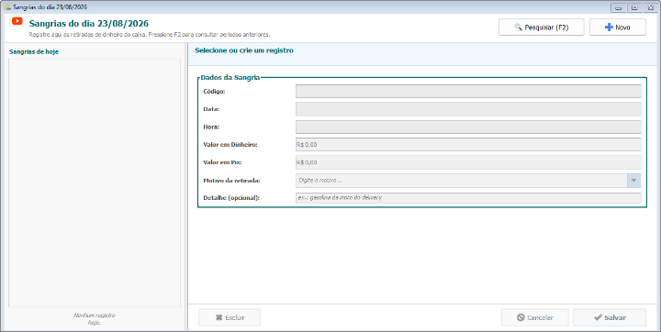Click the Dados da Sangria group label
The height and width of the screenshot is (332, 661).
click(230, 78)
